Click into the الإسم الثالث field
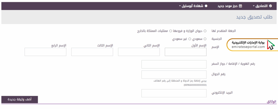Image resolution: width=278 pixels, height=109 pixels. tap(92, 52)
